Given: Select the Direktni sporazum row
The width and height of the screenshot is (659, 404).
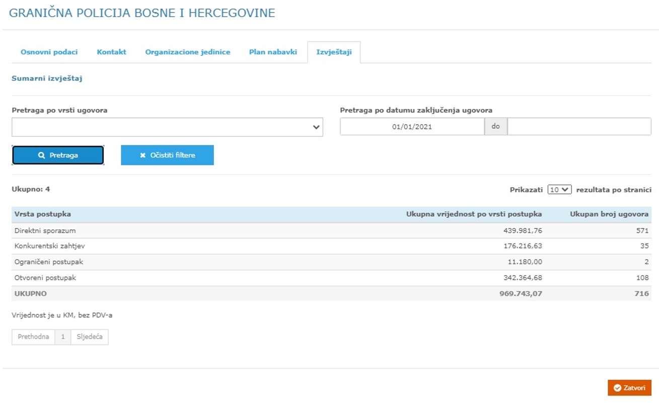Looking at the screenshot, I should pyautogui.click(x=331, y=230).
